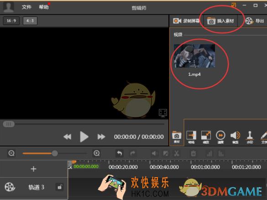The width and height of the screenshot is (267, 200).
Task: Fast forward the preview playback
Action: coord(101,137)
